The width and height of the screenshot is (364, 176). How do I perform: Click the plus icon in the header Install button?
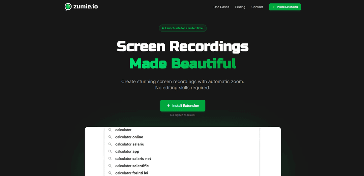[x=274, y=7]
